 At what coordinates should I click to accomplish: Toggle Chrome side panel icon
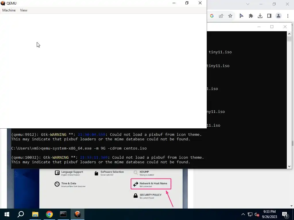point(269,16)
